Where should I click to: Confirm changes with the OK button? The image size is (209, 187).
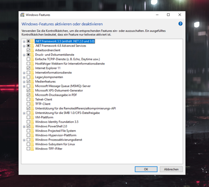pyautogui.click(x=146, y=169)
